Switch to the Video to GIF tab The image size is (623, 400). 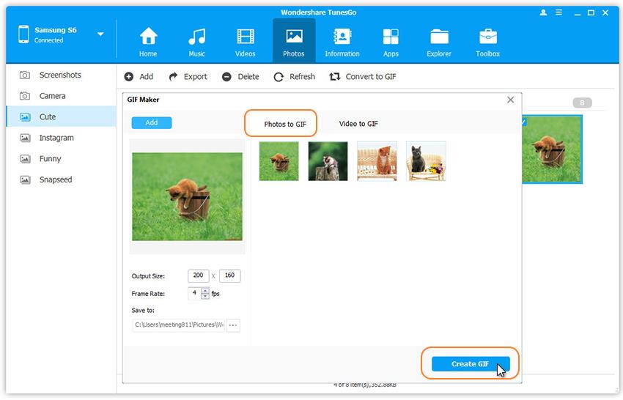358,124
